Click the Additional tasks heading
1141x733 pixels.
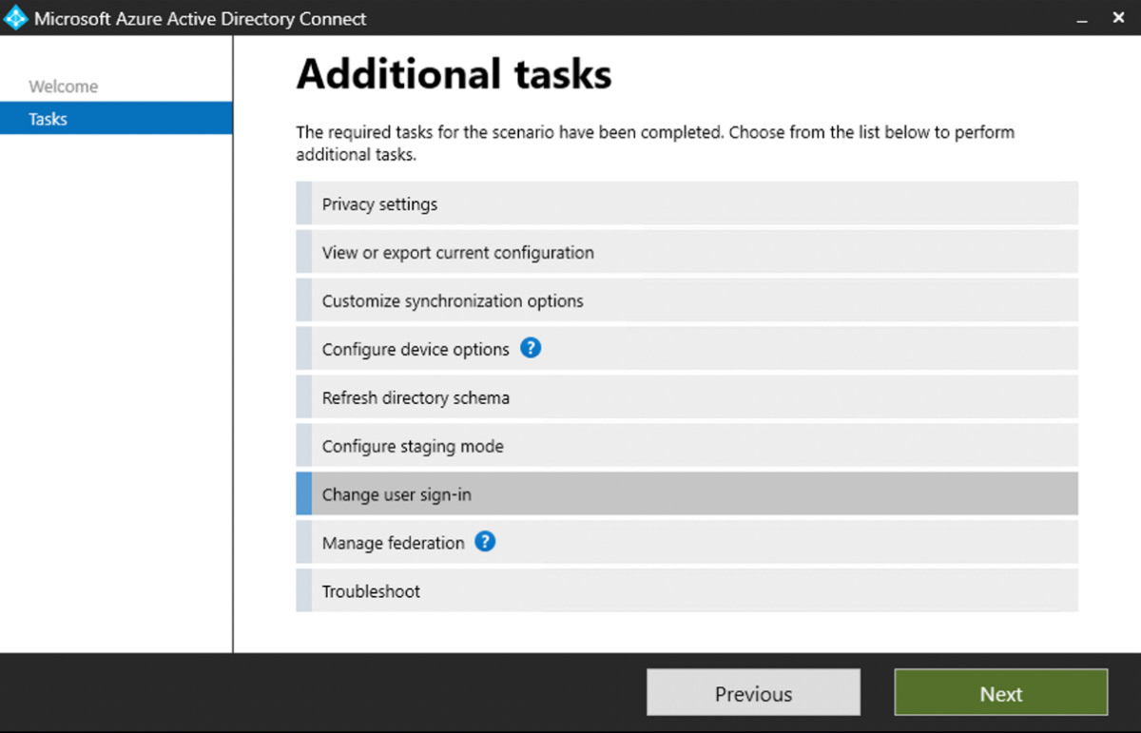tap(454, 74)
